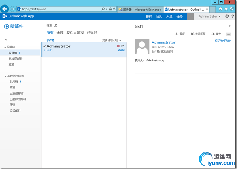The width and height of the screenshot is (237, 169).
Task: Select the To me (收件人是我) filter
Action: 75,32
